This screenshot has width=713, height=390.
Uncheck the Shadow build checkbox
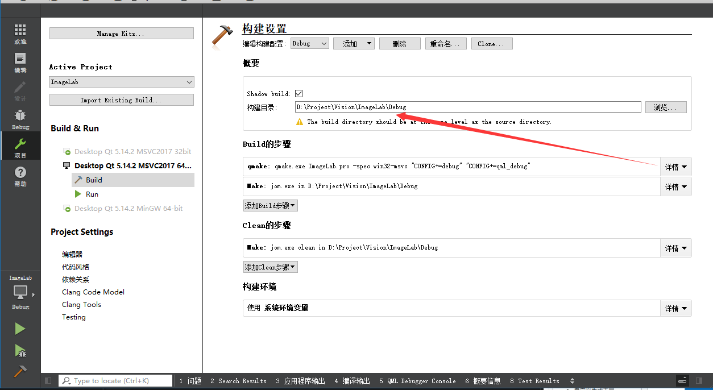click(x=299, y=93)
